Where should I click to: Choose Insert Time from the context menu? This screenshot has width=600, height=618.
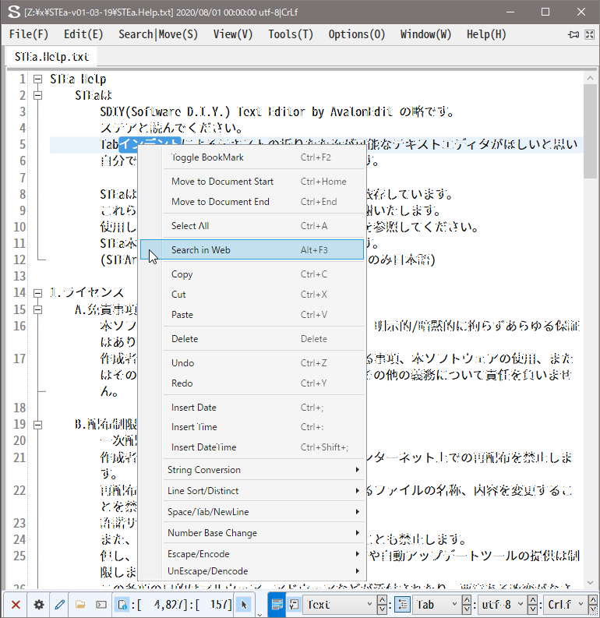tap(252, 427)
